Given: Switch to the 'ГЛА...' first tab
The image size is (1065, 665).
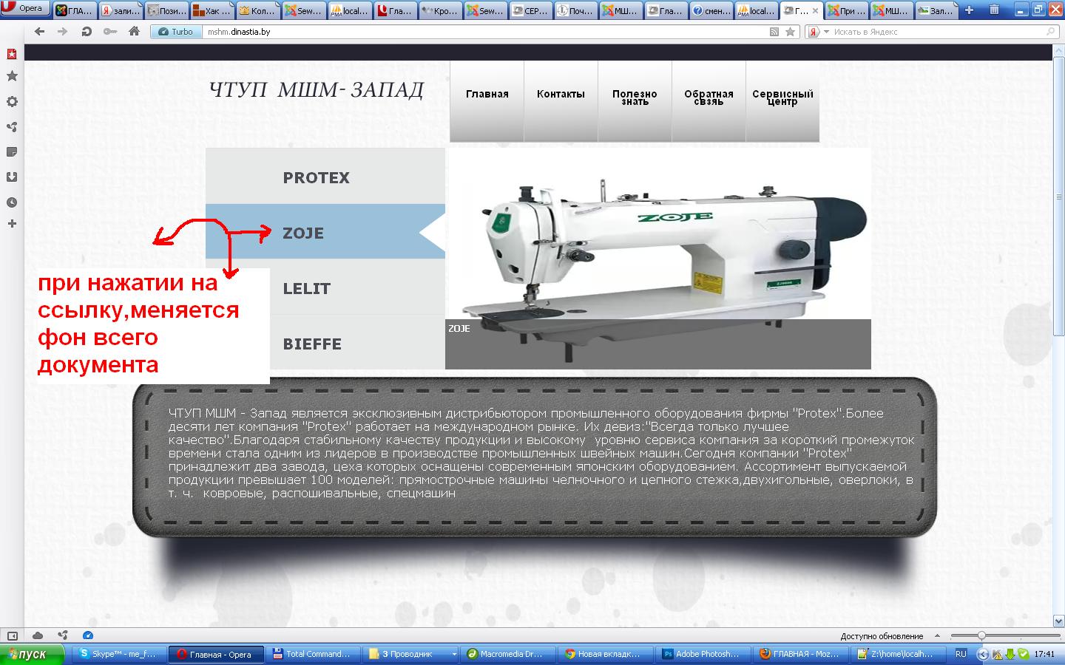Looking at the screenshot, I should pos(75,10).
